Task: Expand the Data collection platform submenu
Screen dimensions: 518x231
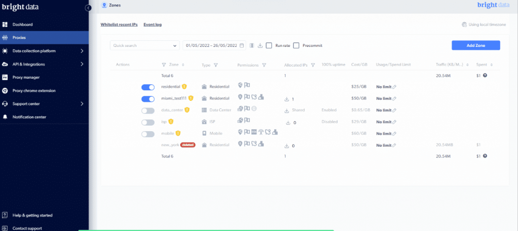Action: (x=45, y=51)
